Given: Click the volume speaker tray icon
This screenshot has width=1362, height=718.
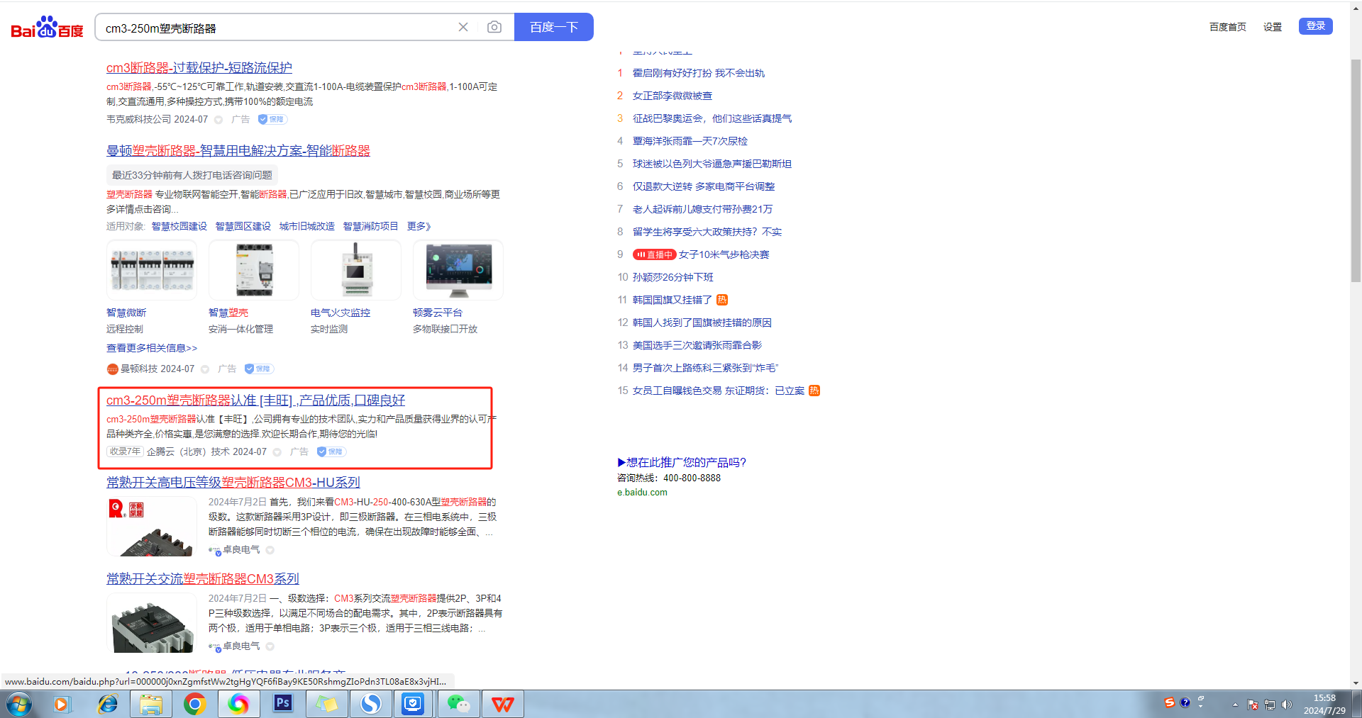Looking at the screenshot, I should (1287, 705).
